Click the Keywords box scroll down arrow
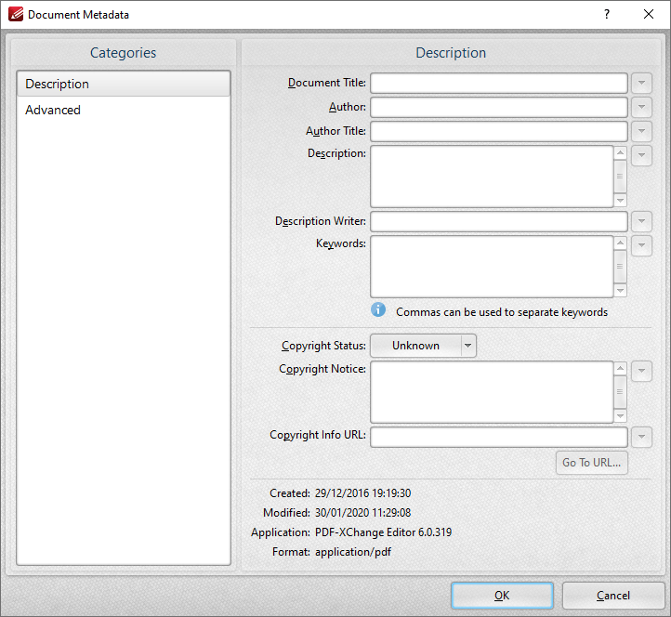Image resolution: width=671 pixels, height=617 pixels. point(620,291)
